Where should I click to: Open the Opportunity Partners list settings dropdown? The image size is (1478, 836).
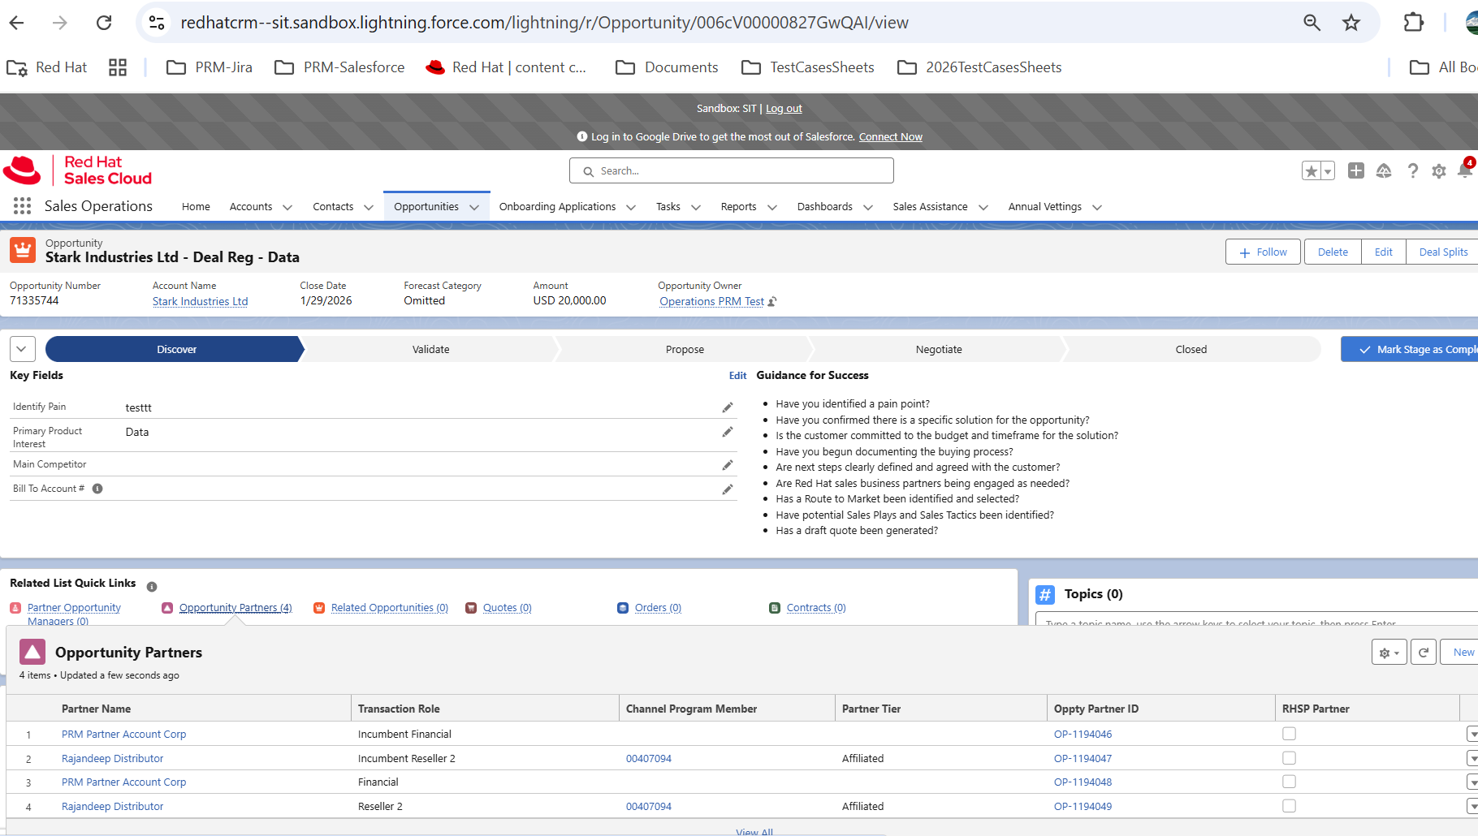click(1389, 653)
